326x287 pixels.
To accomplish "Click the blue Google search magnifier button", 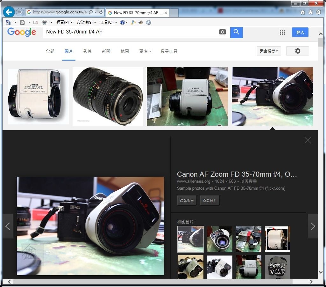I will pos(237,32).
